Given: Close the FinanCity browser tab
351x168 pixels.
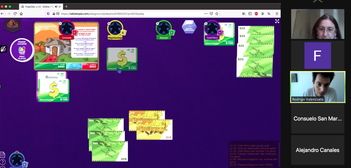Looking at the screenshot, I should (x=60, y=6).
